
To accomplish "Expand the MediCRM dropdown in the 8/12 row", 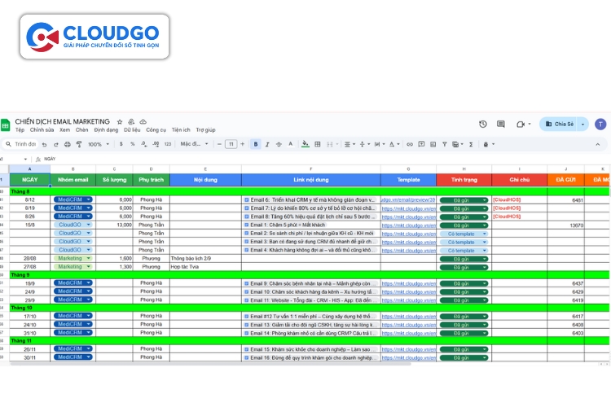I will (x=88, y=199).
